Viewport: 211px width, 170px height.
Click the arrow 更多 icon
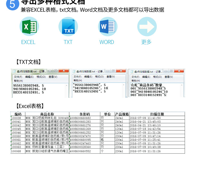[x=147, y=27]
